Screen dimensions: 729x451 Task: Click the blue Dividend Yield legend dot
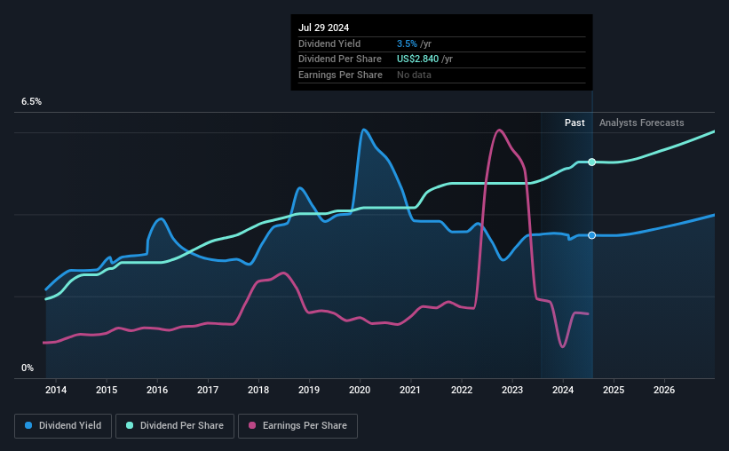click(x=28, y=425)
